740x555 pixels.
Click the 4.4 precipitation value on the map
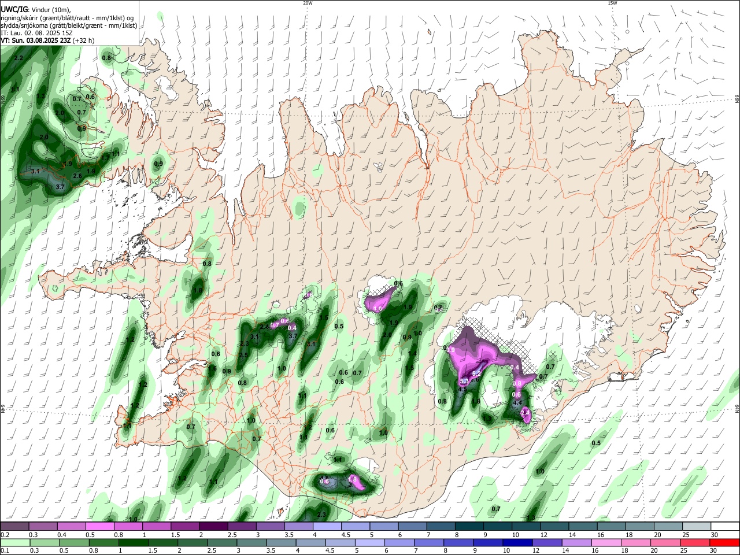[517, 402]
